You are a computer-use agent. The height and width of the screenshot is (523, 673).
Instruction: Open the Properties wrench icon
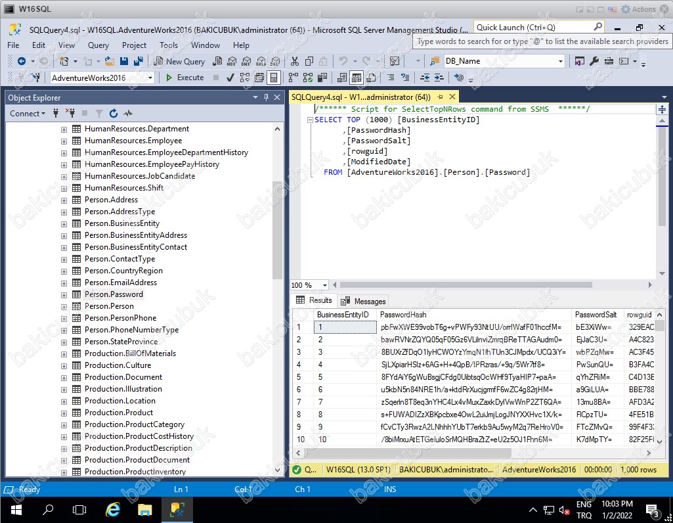click(x=594, y=61)
